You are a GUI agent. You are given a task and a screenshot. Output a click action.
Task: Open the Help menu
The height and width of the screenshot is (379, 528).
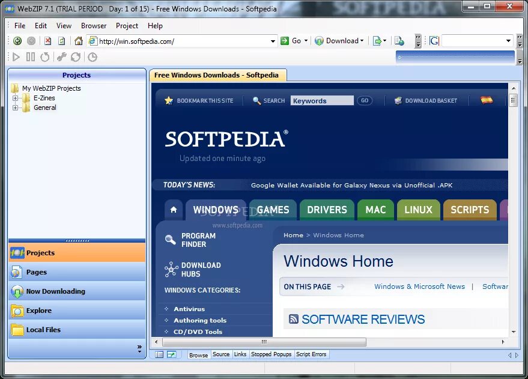(155, 26)
